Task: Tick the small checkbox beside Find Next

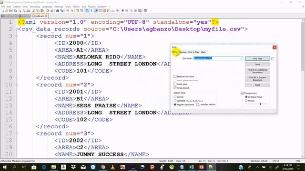Action: pos(273,58)
